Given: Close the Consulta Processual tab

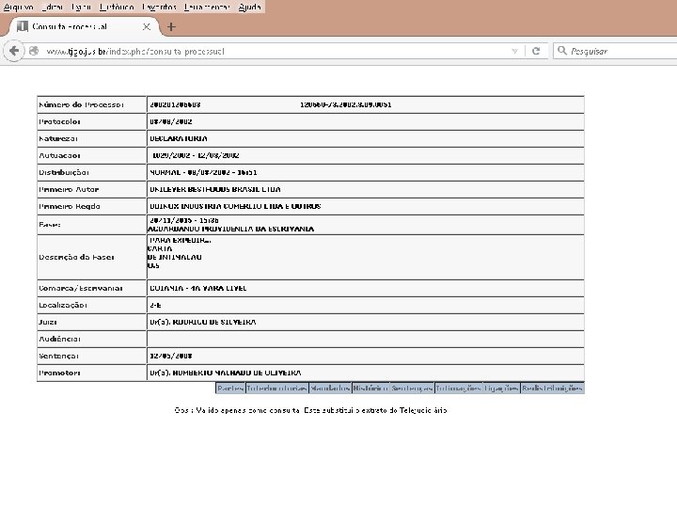Looking at the screenshot, I should point(147,26).
